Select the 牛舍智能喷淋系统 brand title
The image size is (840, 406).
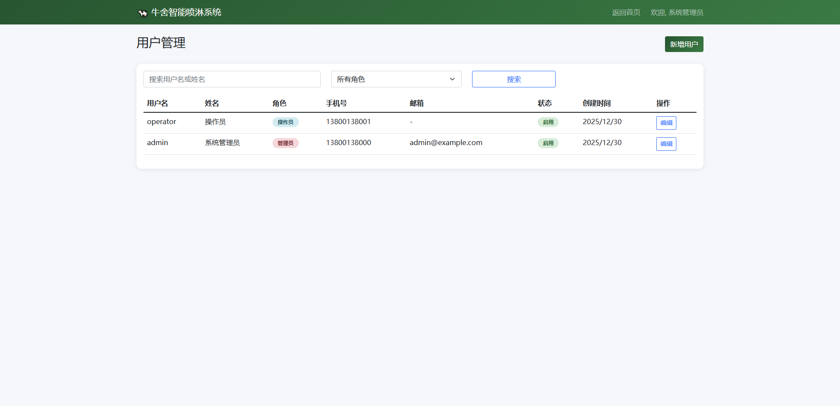pyautogui.click(x=186, y=12)
